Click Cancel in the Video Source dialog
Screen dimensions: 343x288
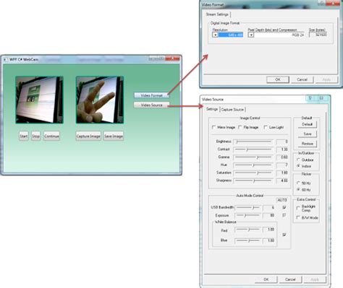290,279
